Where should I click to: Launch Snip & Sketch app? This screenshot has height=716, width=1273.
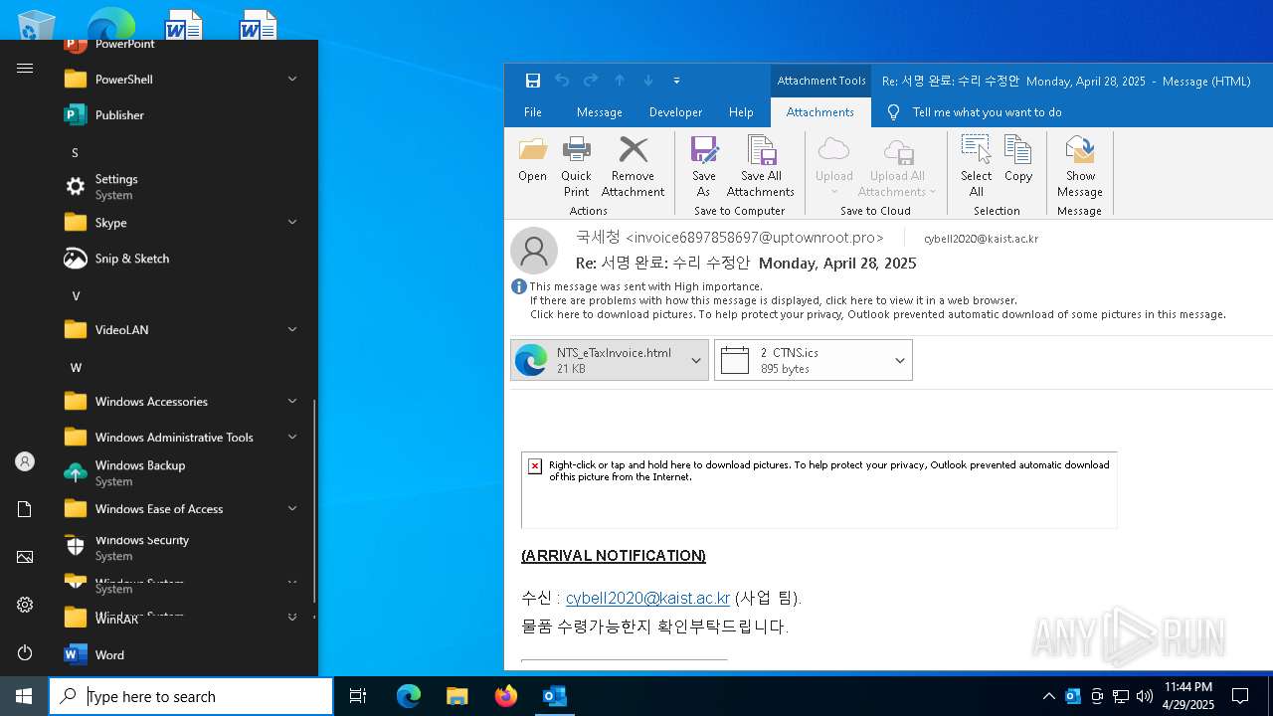[183, 258]
